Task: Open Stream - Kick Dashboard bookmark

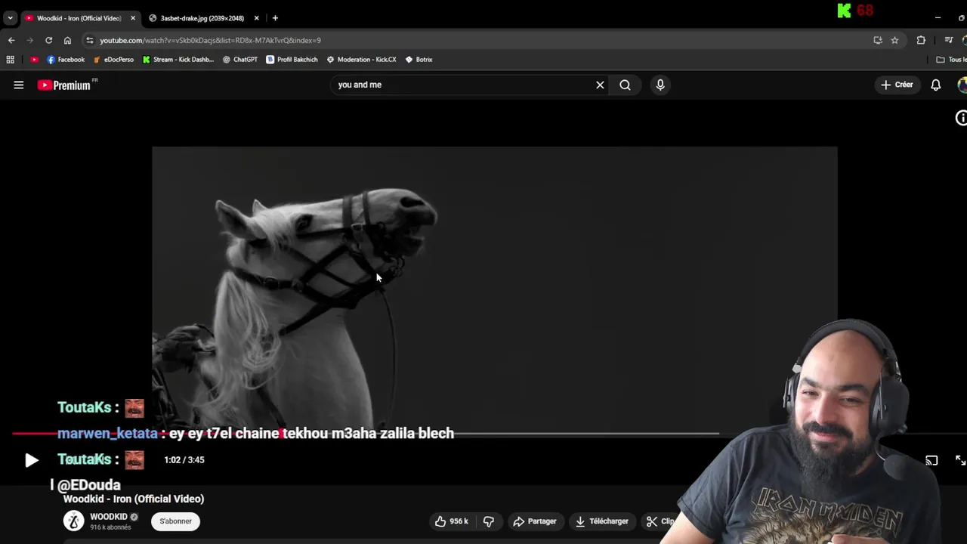Action: pos(178,60)
